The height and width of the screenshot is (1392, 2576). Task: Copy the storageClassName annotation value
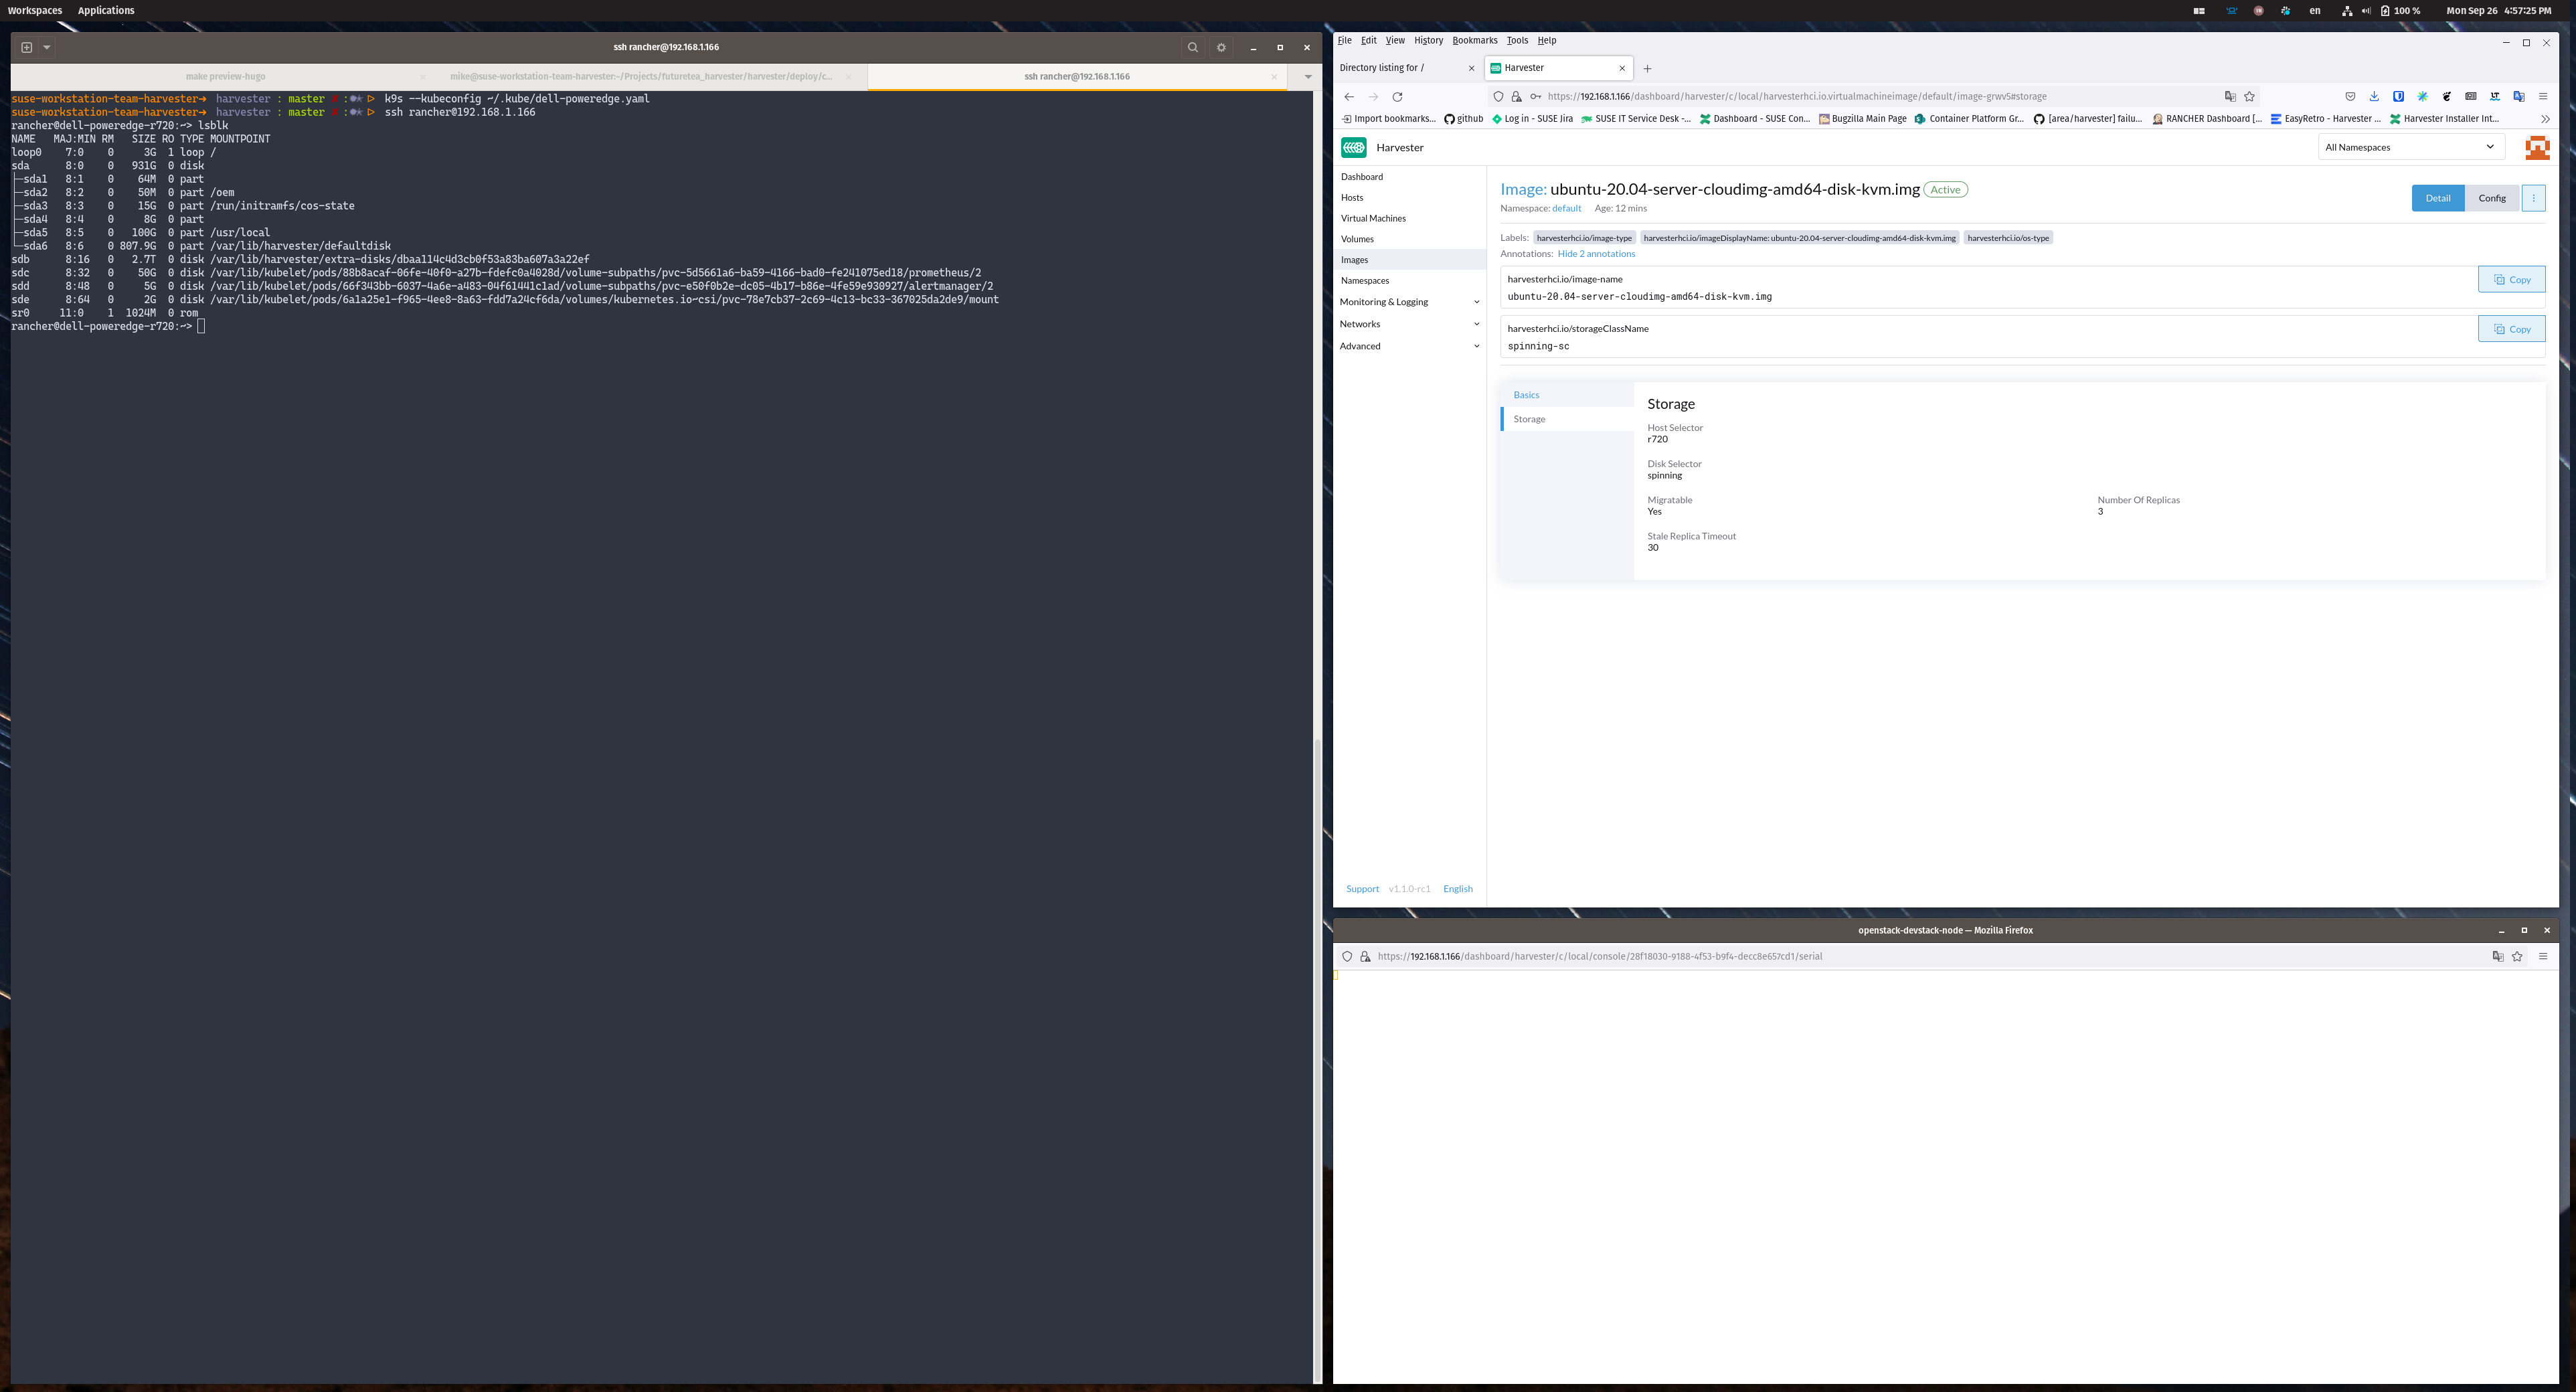coord(2511,329)
